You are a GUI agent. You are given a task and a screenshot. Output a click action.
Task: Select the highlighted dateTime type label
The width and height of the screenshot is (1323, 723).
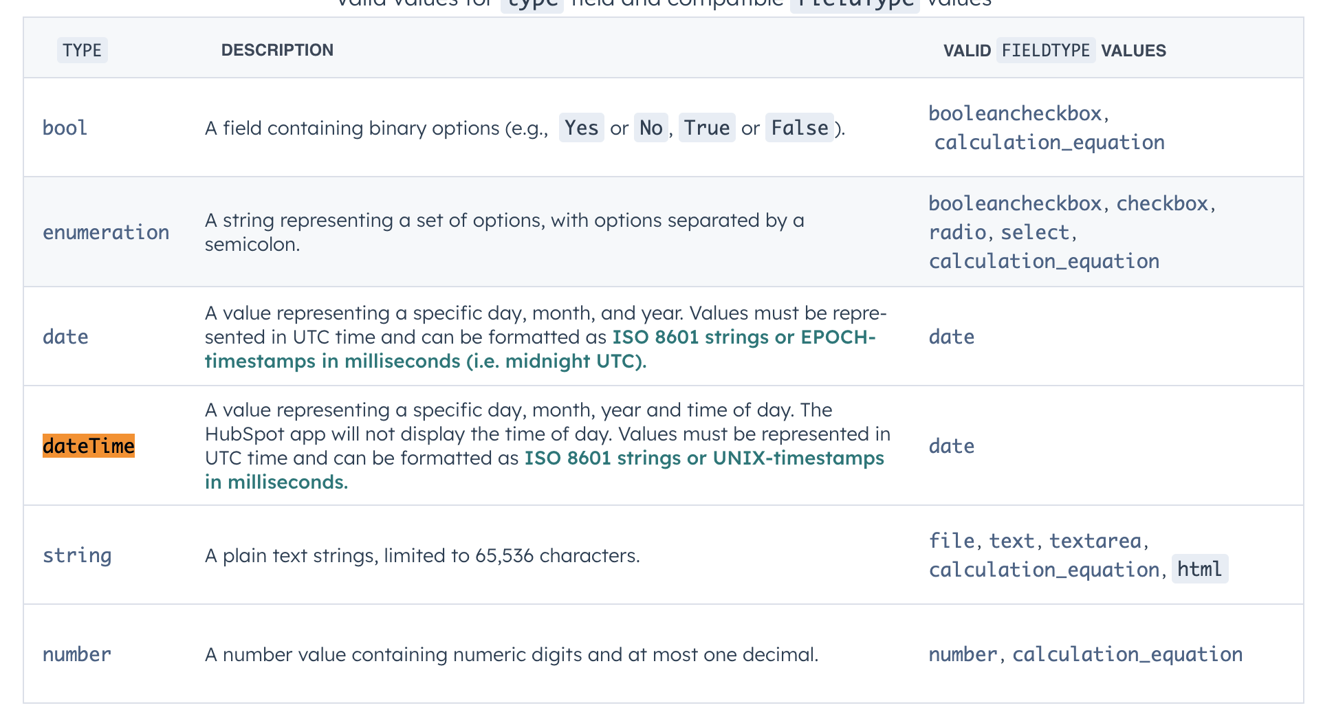point(89,445)
